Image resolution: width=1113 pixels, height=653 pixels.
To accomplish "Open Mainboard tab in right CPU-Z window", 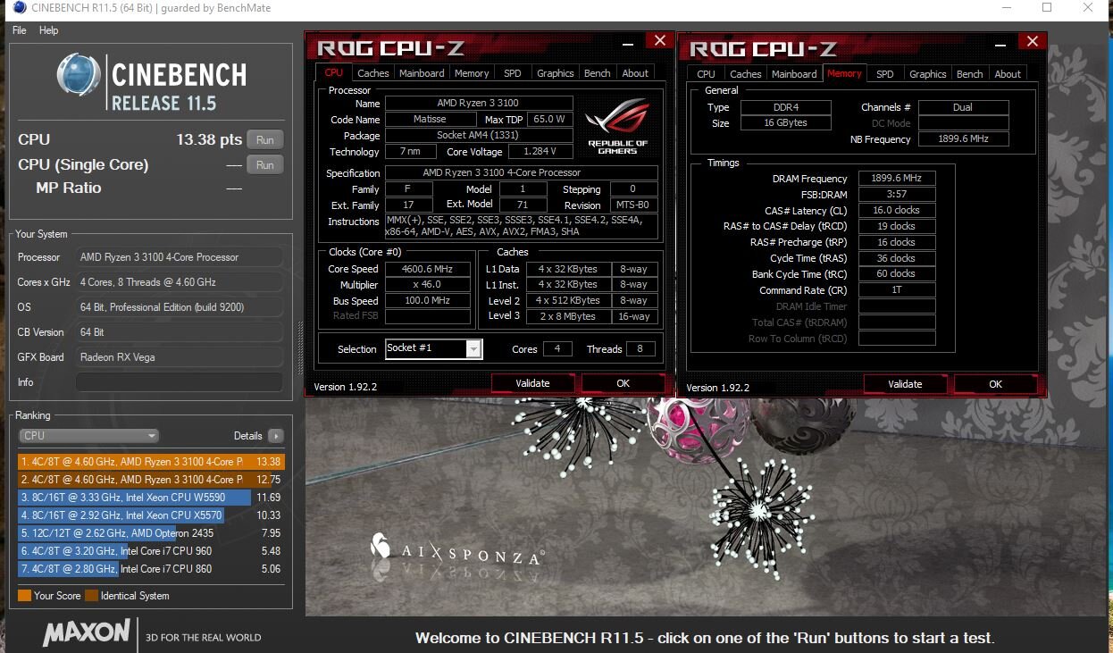I will pyautogui.click(x=794, y=74).
